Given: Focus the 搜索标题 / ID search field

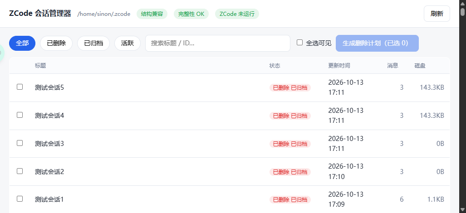Looking at the screenshot, I should 217,44.
